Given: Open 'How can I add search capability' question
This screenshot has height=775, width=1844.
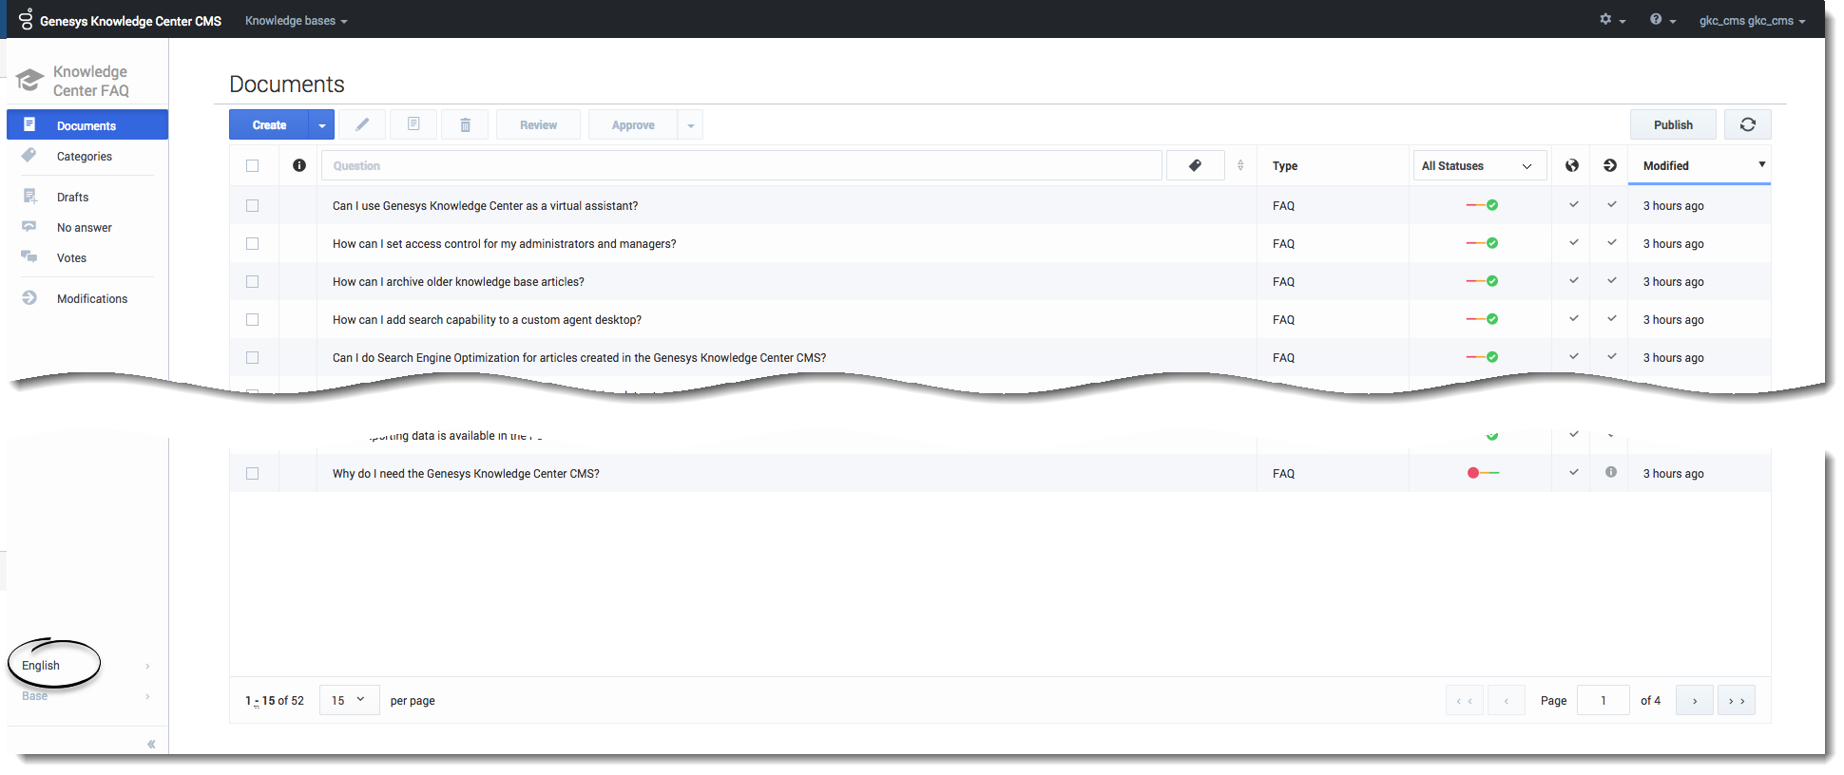Looking at the screenshot, I should pos(487,320).
